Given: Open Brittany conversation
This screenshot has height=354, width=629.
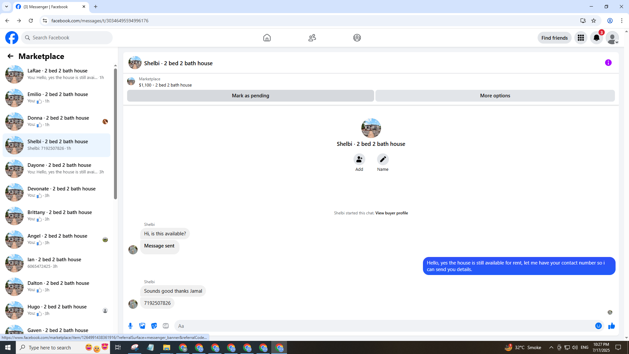Looking at the screenshot, I should coord(56,216).
